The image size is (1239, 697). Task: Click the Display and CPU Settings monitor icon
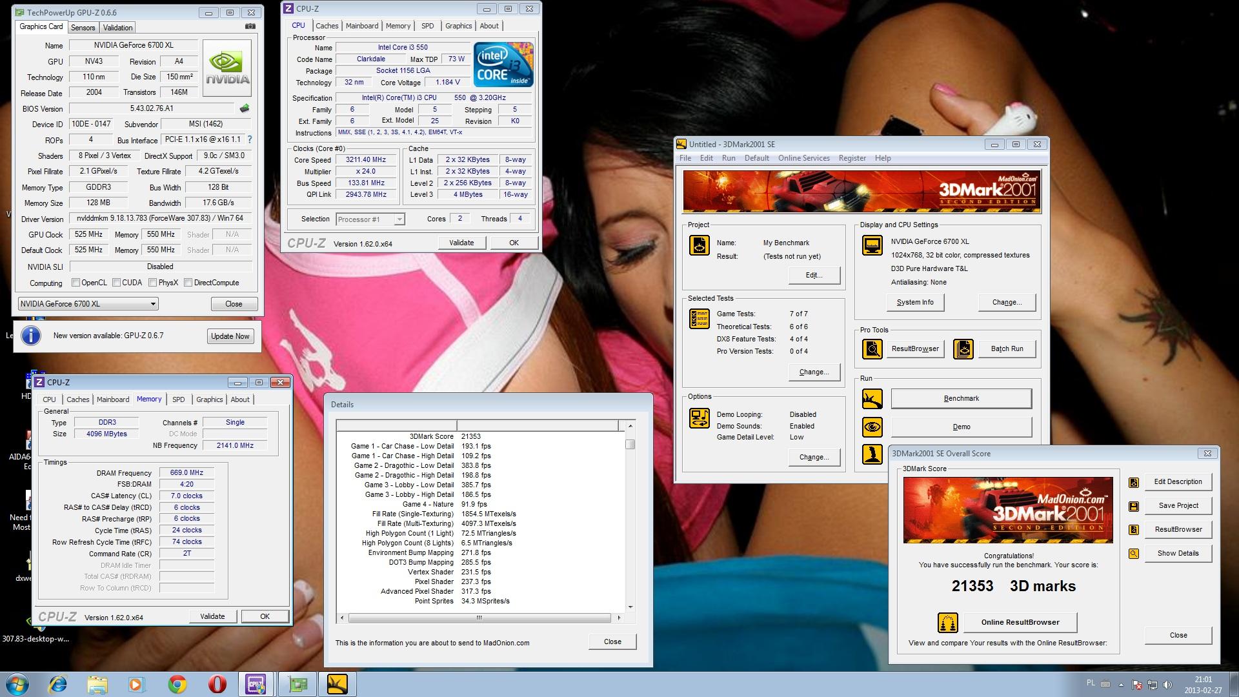(872, 246)
